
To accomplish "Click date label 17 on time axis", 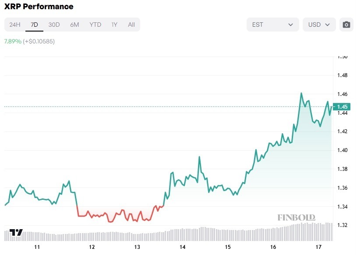I will pyautogui.click(x=318, y=247).
